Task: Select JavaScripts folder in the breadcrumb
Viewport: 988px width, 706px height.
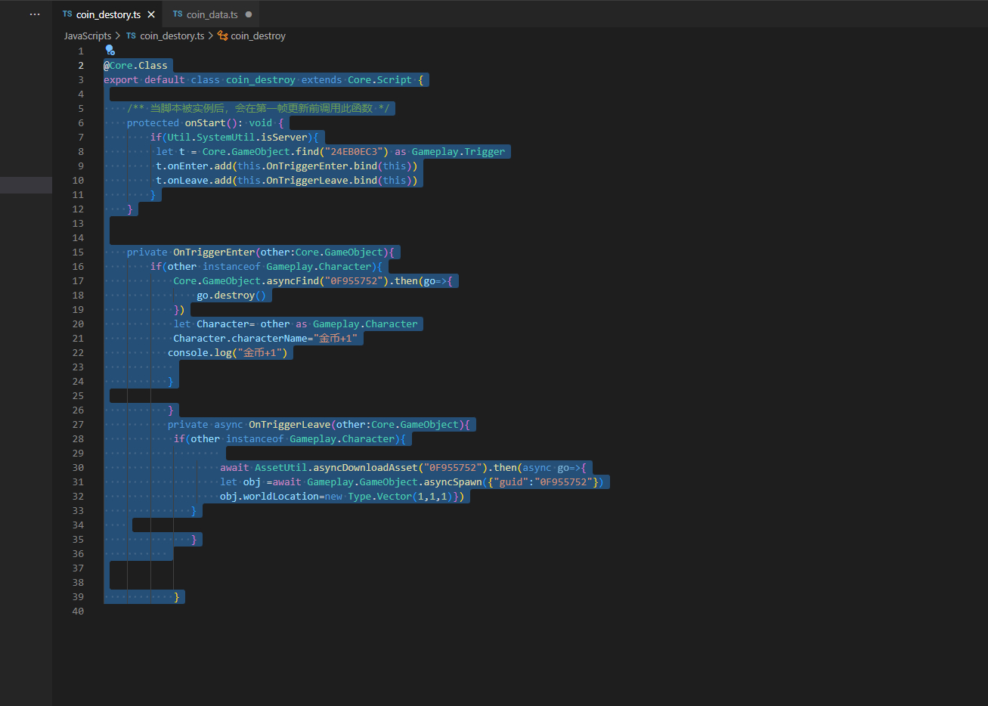Action: [x=88, y=36]
